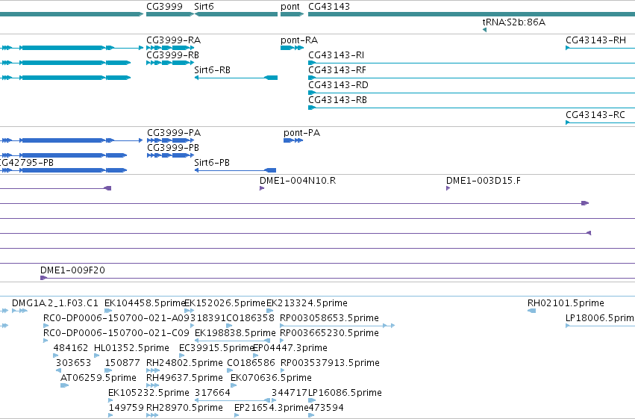Click the LP18006.5prime EST label
Image resolution: width=635 pixels, height=419 pixels.
click(x=600, y=318)
